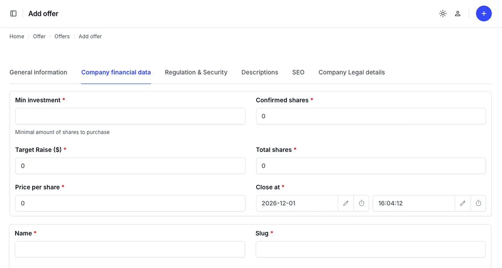Click clock icon beside Close at time
Screen dimensions: 502x268
pyautogui.click(x=478, y=203)
